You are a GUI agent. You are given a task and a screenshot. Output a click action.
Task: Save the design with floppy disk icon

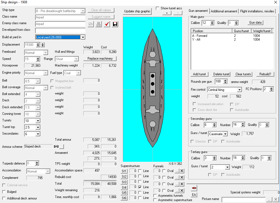(x=115, y=24)
